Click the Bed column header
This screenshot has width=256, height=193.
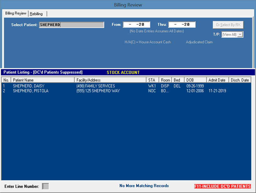pyautogui.click(x=177, y=80)
